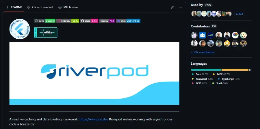
Task: Open the codecov 95% badge
Action: [68, 21]
